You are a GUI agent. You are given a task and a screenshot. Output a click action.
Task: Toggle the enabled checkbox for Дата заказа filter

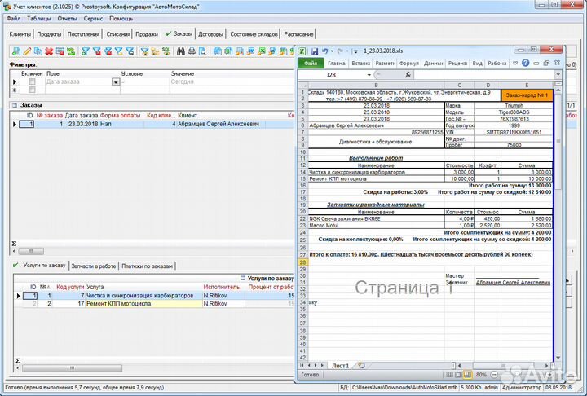[x=32, y=81]
